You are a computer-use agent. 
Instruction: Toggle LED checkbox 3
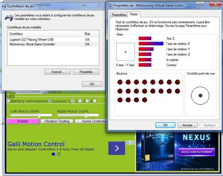(87, 101)
